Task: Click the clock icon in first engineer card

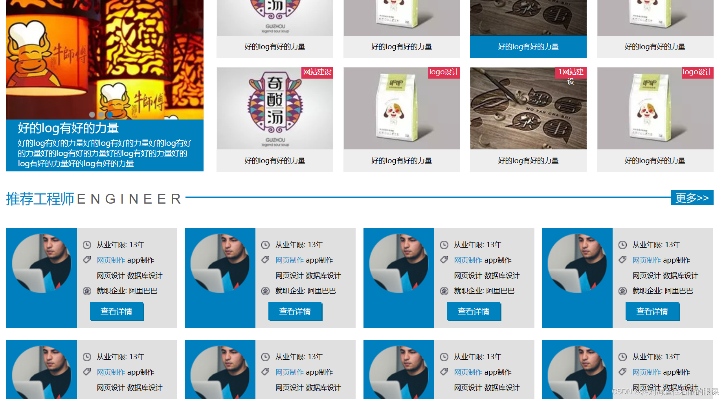Action: [x=87, y=245]
